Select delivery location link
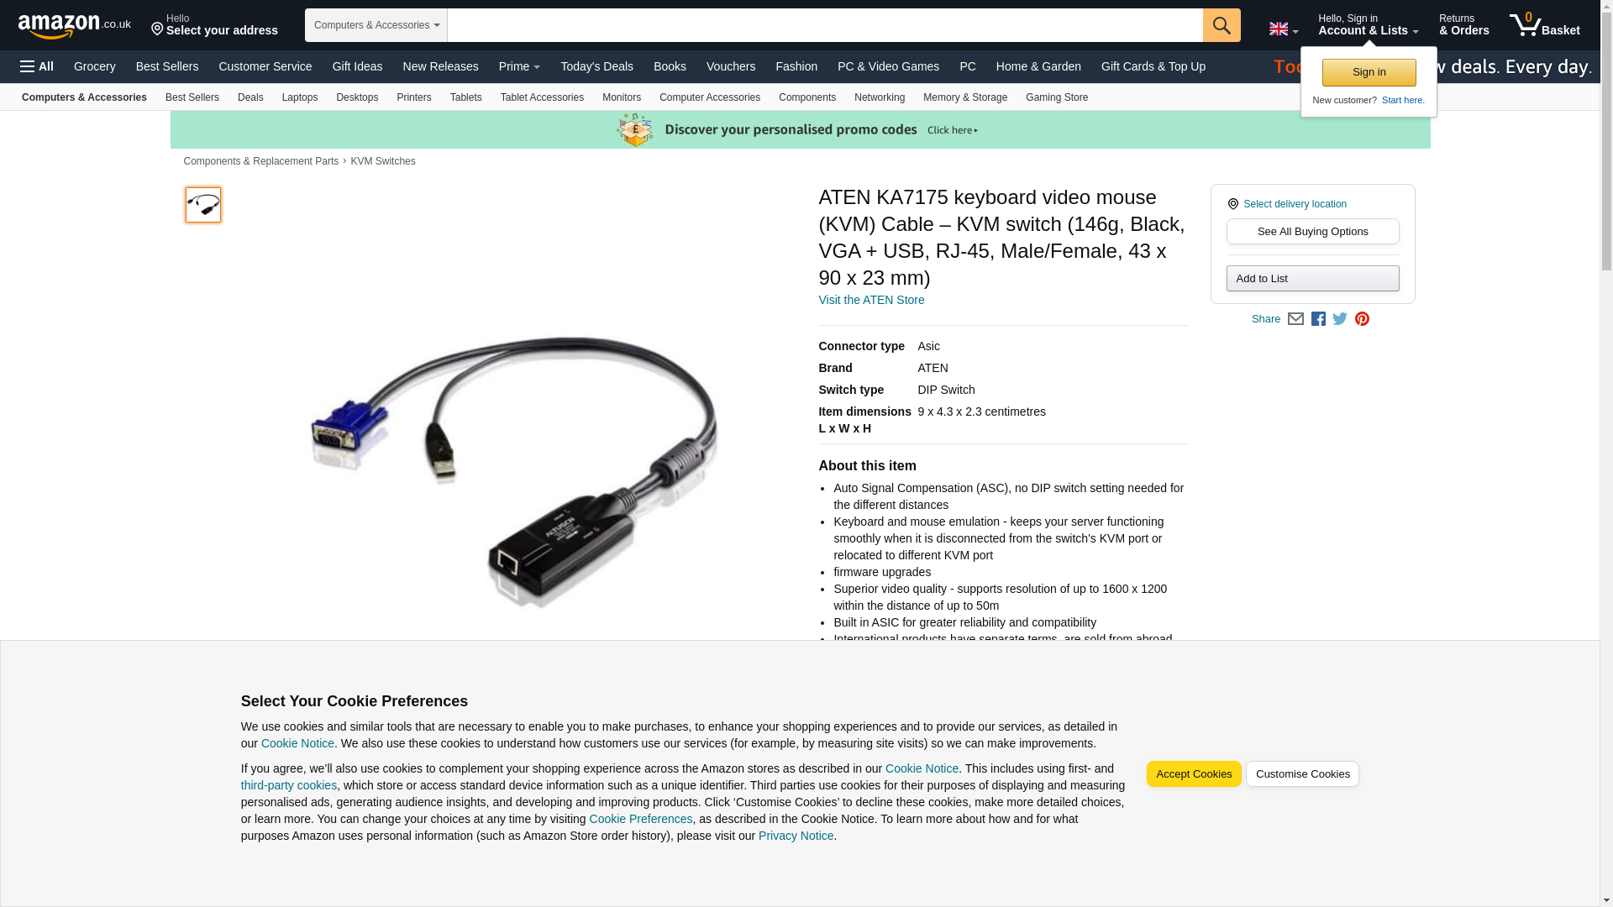Image resolution: width=1613 pixels, height=907 pixels. click(1295, 204)
